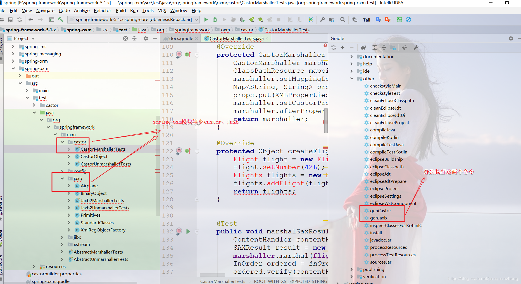
Task: Toggle the fold marker at line 110
Action: (x=197, y=55)
